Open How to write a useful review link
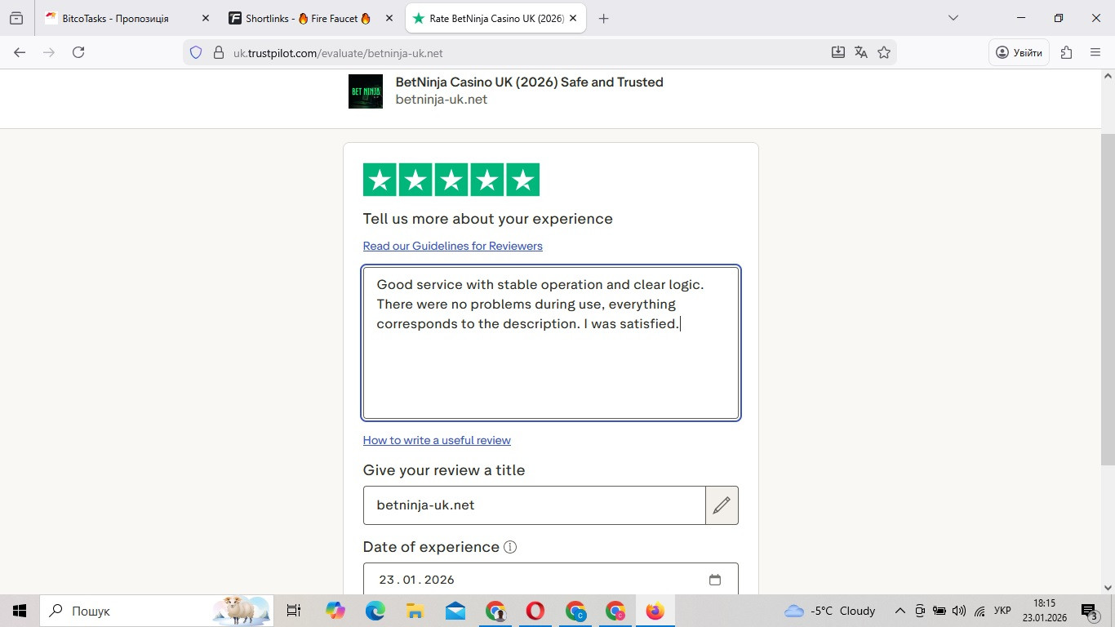 (x=437, y=440)
